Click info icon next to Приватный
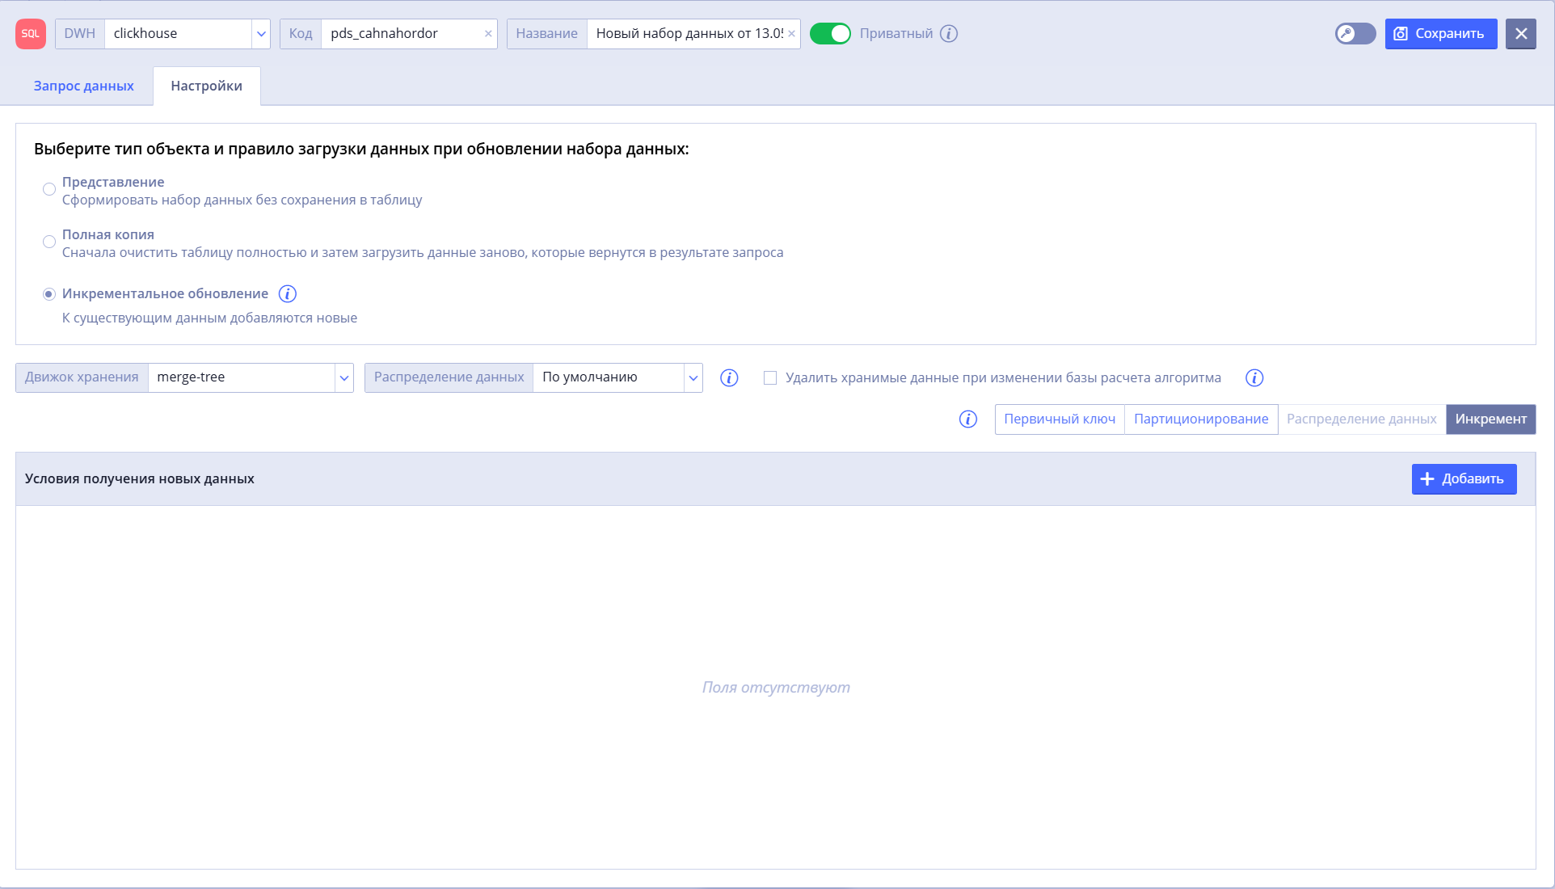This screenshot has width=1555, height=889. (x=949, y=34)
